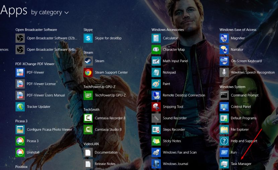The width and height of the screenshot is (278, 170).
Task: Click the Run icon
Action: tap(224, 152)
